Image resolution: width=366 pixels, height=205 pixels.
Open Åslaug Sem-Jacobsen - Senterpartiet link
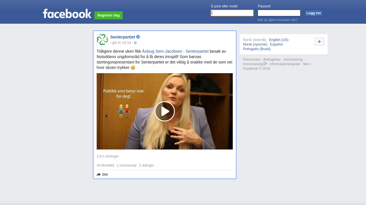[175, 51]
